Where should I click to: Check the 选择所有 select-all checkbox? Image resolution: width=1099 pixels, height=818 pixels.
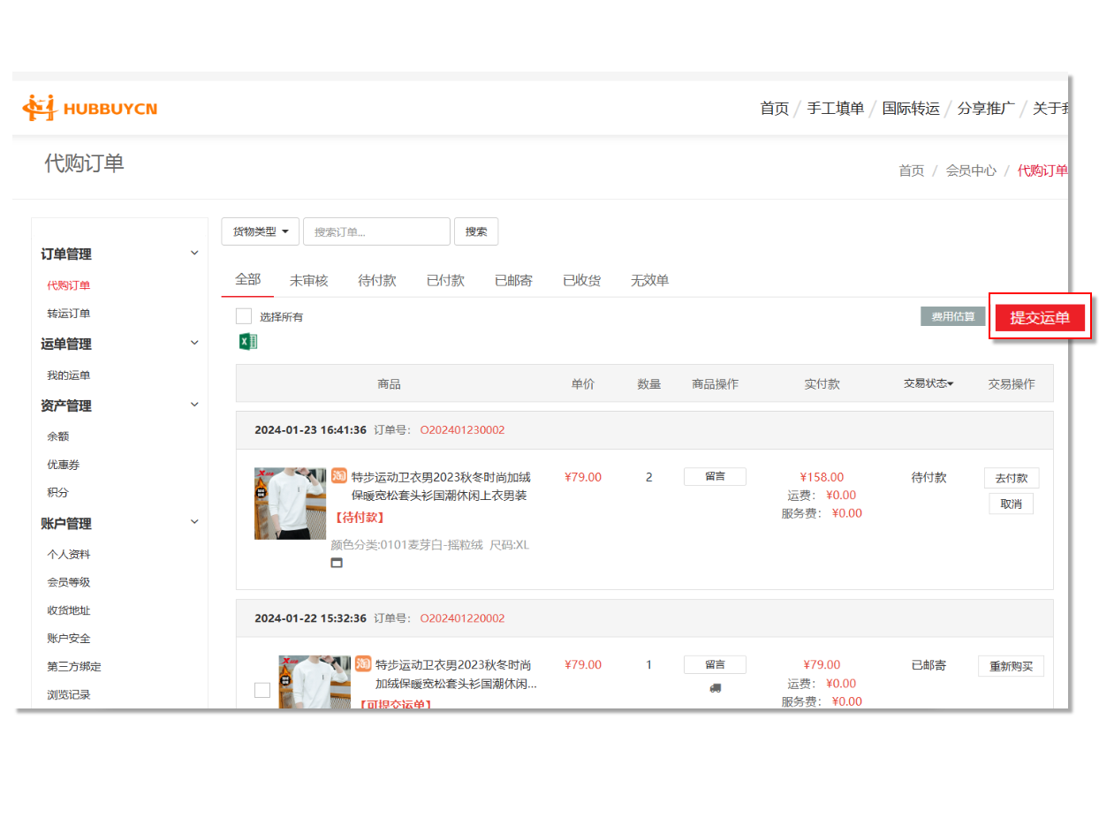click(244, 316)
